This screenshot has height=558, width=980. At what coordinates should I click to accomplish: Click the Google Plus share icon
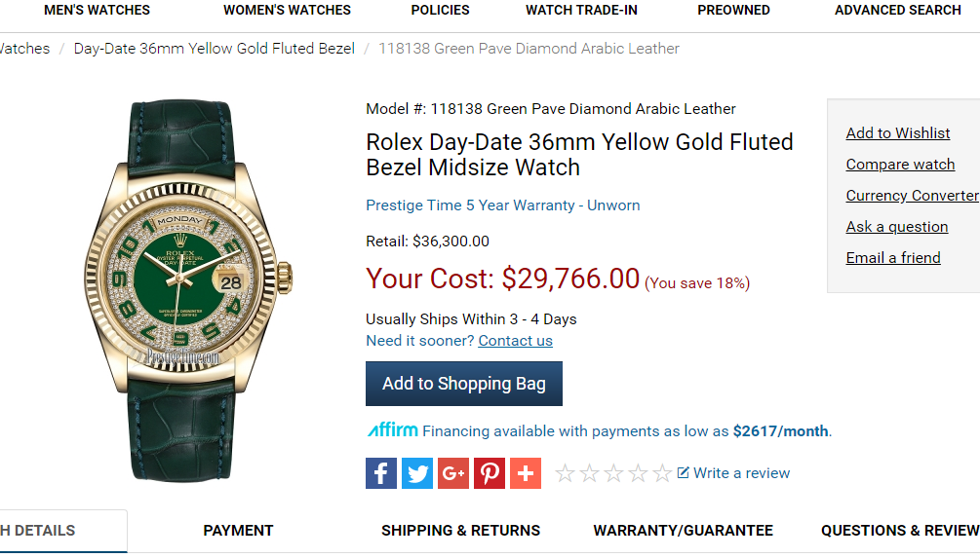(x=453, y=473)
